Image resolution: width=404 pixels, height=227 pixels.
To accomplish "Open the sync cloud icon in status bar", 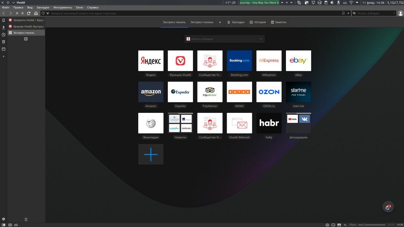I will (16, 225).
